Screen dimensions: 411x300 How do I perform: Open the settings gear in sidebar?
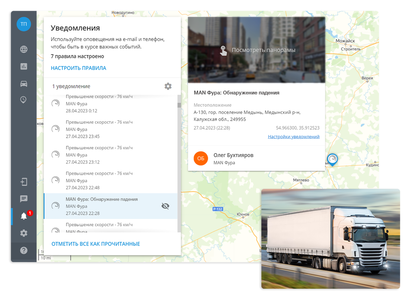(24, 233)
